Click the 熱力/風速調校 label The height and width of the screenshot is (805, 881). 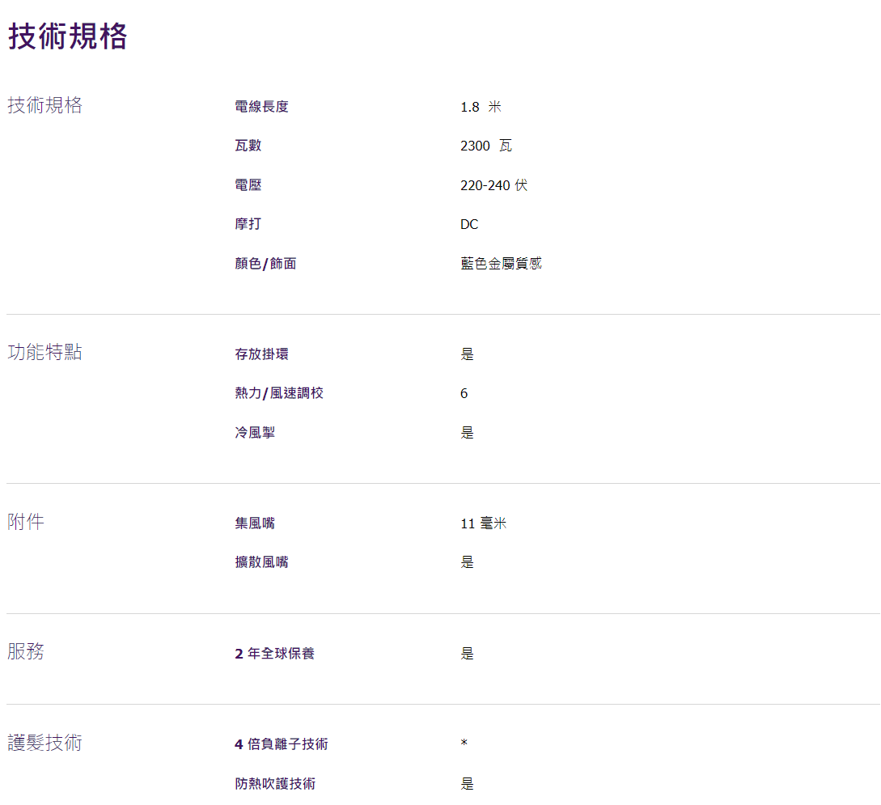coord(279,393)
